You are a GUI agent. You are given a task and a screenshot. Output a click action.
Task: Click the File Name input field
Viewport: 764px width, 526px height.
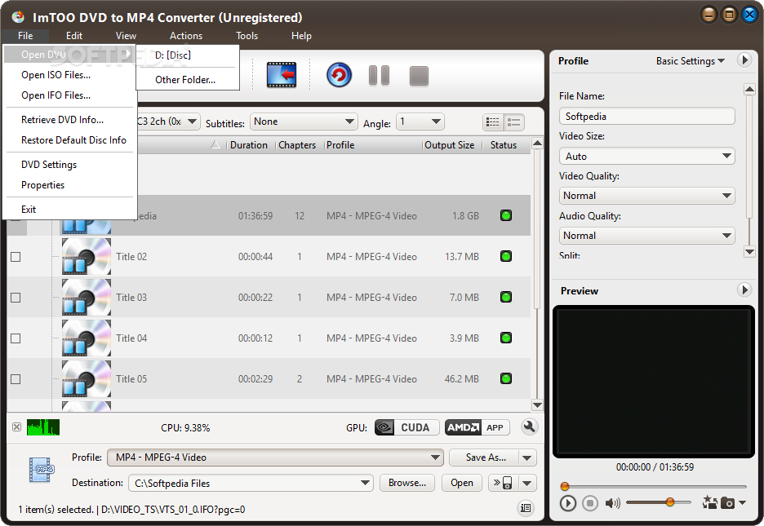pyautogui.click(x=646, y=117)
